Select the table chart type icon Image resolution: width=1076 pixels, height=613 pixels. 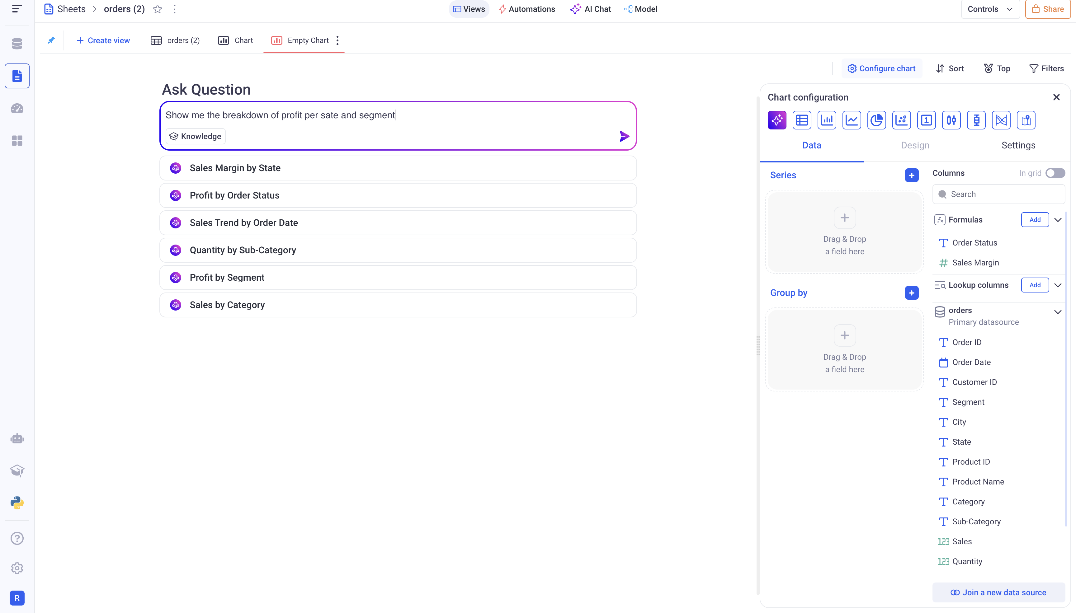801,120
